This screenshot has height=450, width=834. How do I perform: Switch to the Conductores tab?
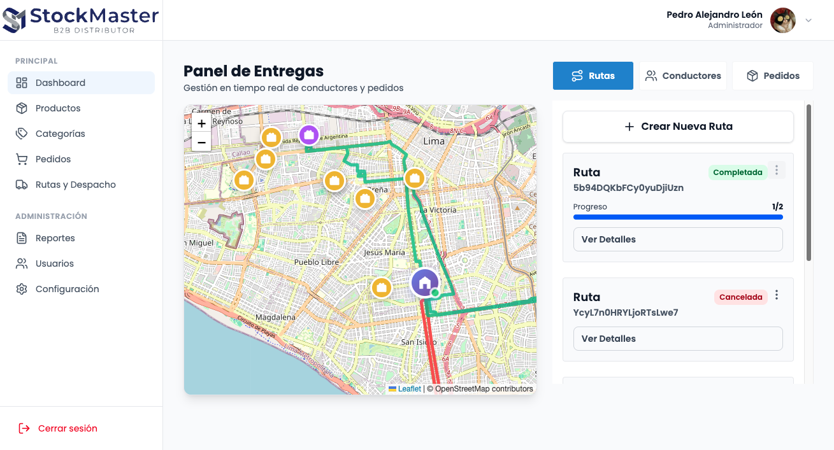[682, 75]
